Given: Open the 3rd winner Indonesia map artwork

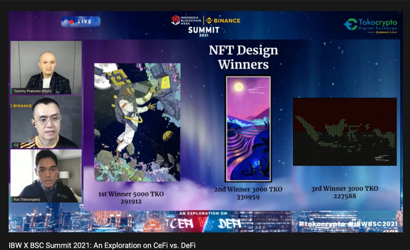Looking at the screenshot, I should (x=344, y=132).
